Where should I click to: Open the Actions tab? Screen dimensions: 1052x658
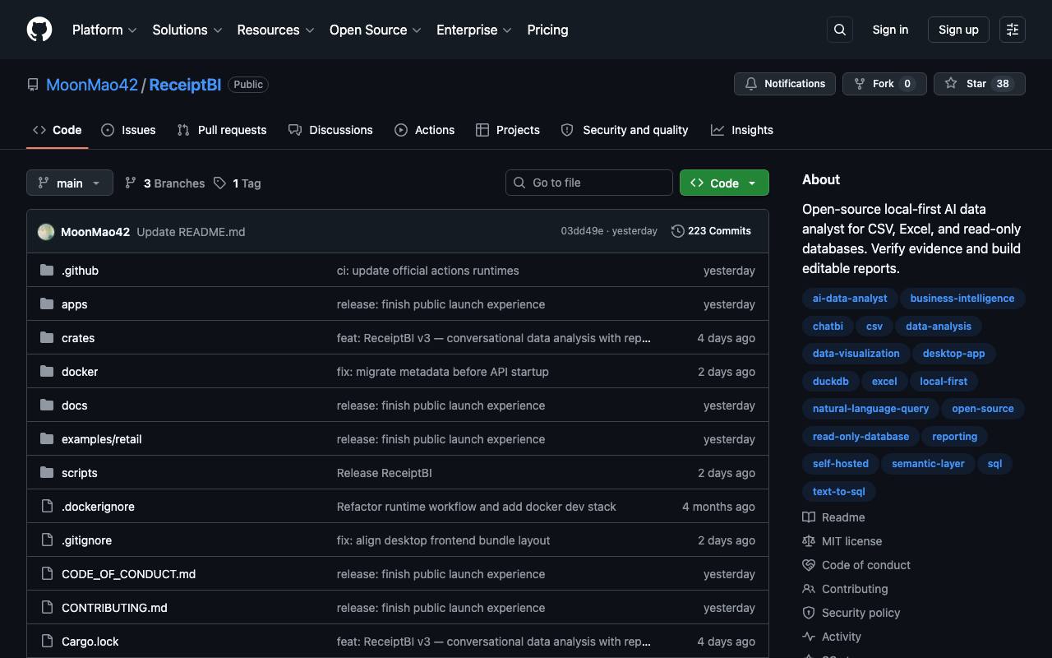pos(424,130)
